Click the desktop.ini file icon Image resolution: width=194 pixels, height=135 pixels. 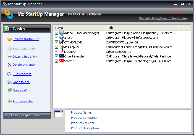point(61,47)
